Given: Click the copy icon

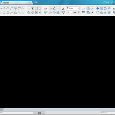Looking at the screenshot, I should pos(88,8).
